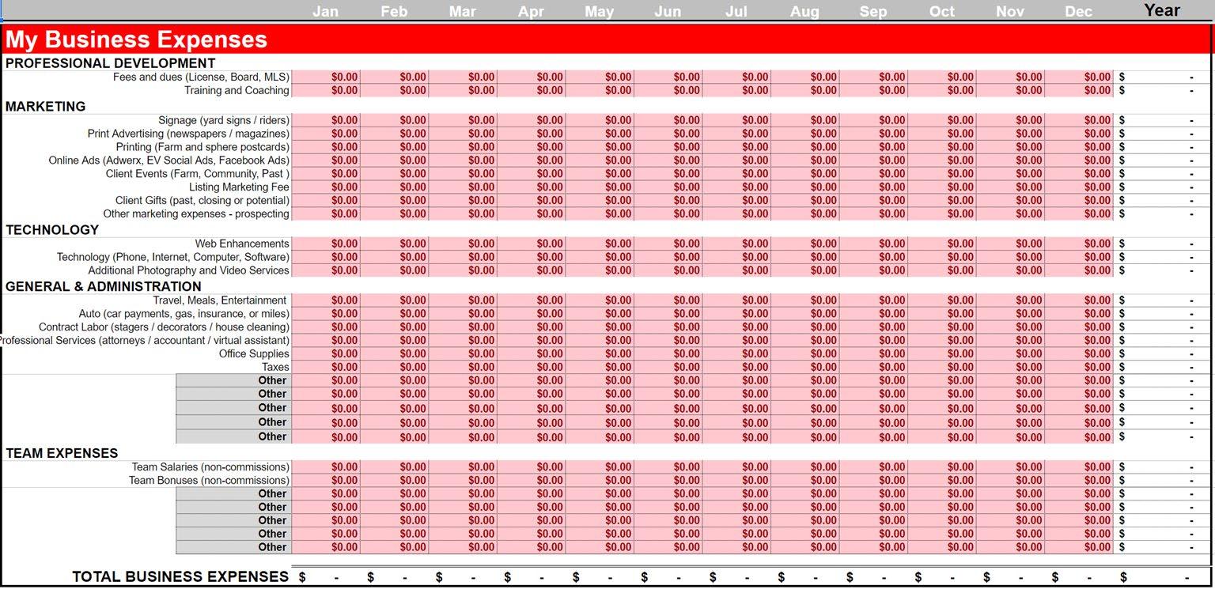Click the Dec total in TOTAL BUSINESS EXPENSES row
The width and height of the screenshot is (1215, 593).
click(1079, 578)
